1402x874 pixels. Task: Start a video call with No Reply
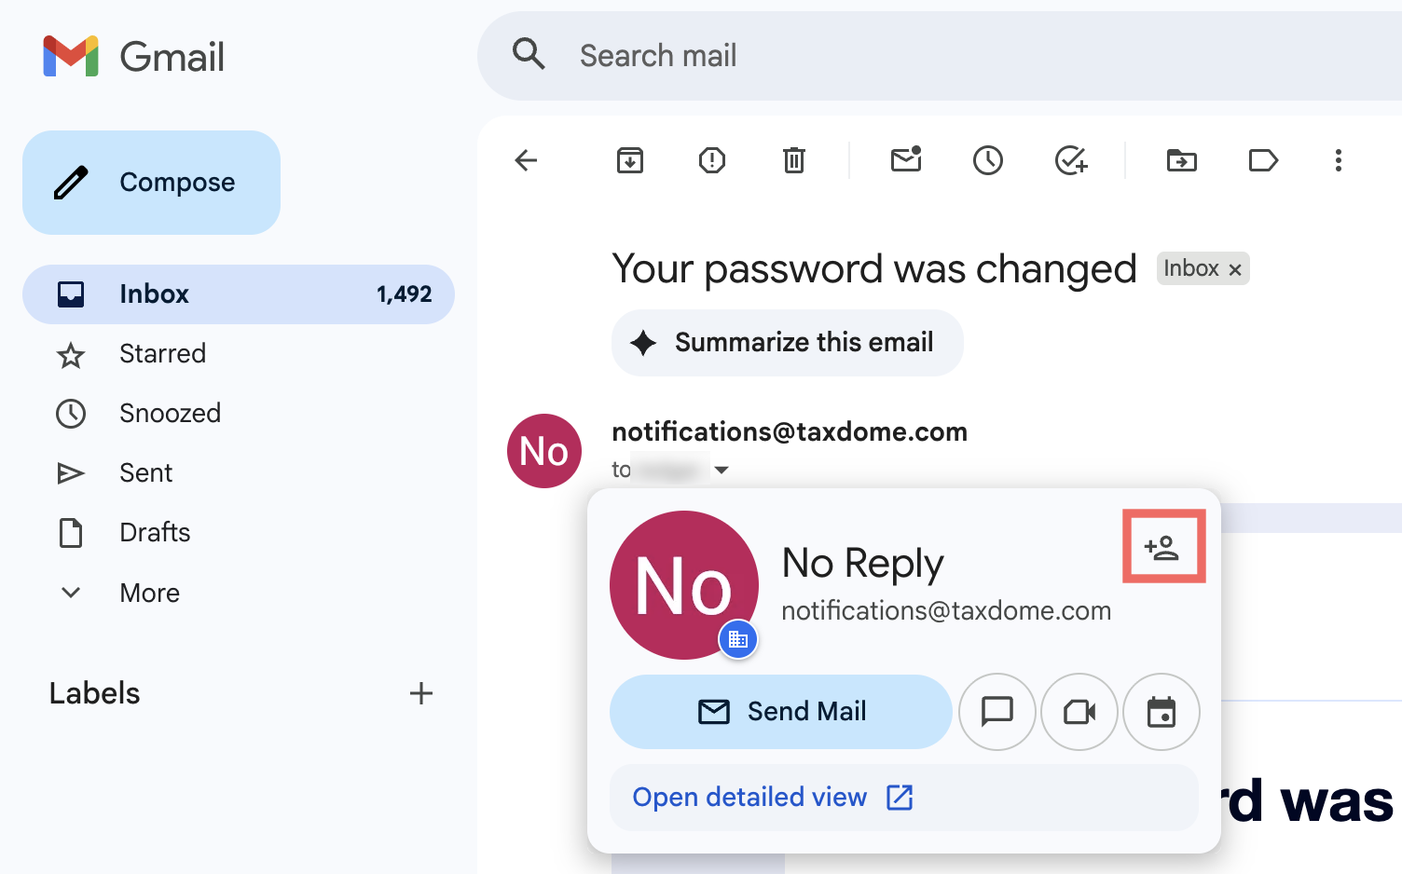click(1079, 712)
